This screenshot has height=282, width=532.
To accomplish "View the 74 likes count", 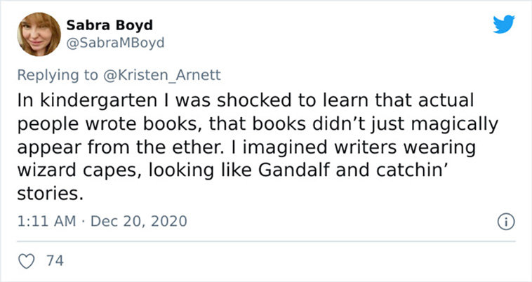I will click(x=55, y=261).
